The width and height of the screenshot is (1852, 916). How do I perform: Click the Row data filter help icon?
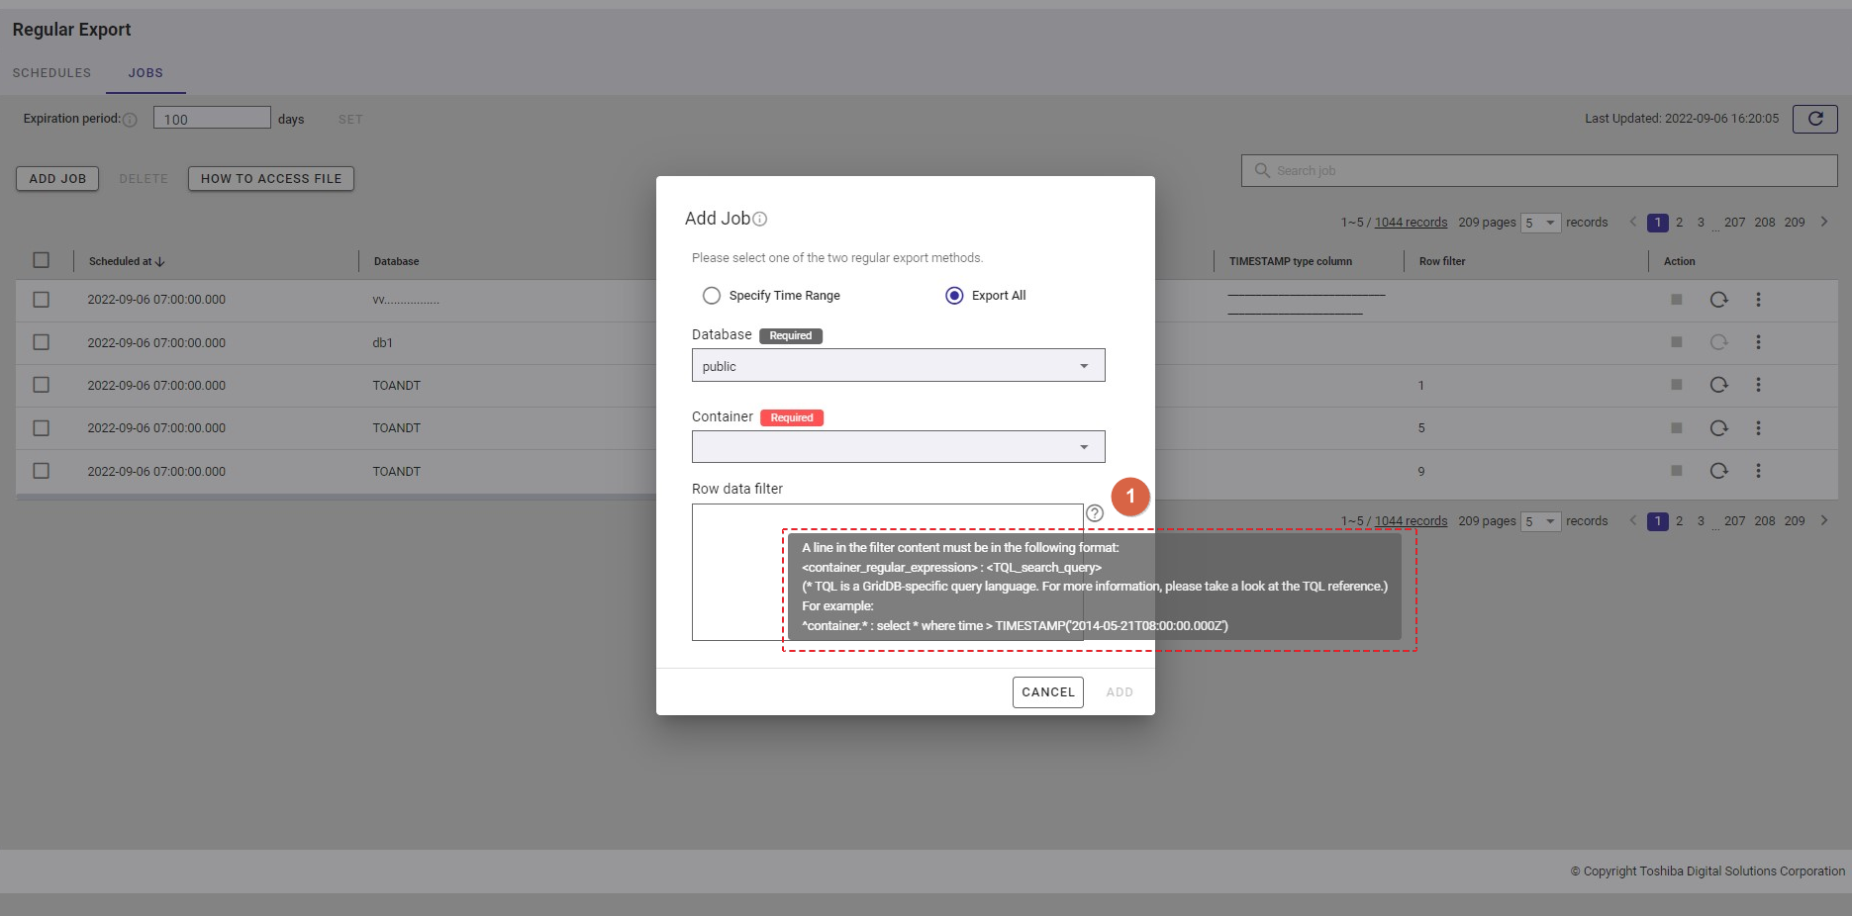click(x=1094, y=512)
